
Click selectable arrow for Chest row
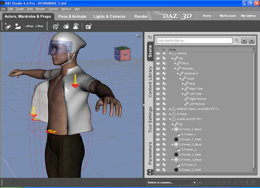[164, 79]
